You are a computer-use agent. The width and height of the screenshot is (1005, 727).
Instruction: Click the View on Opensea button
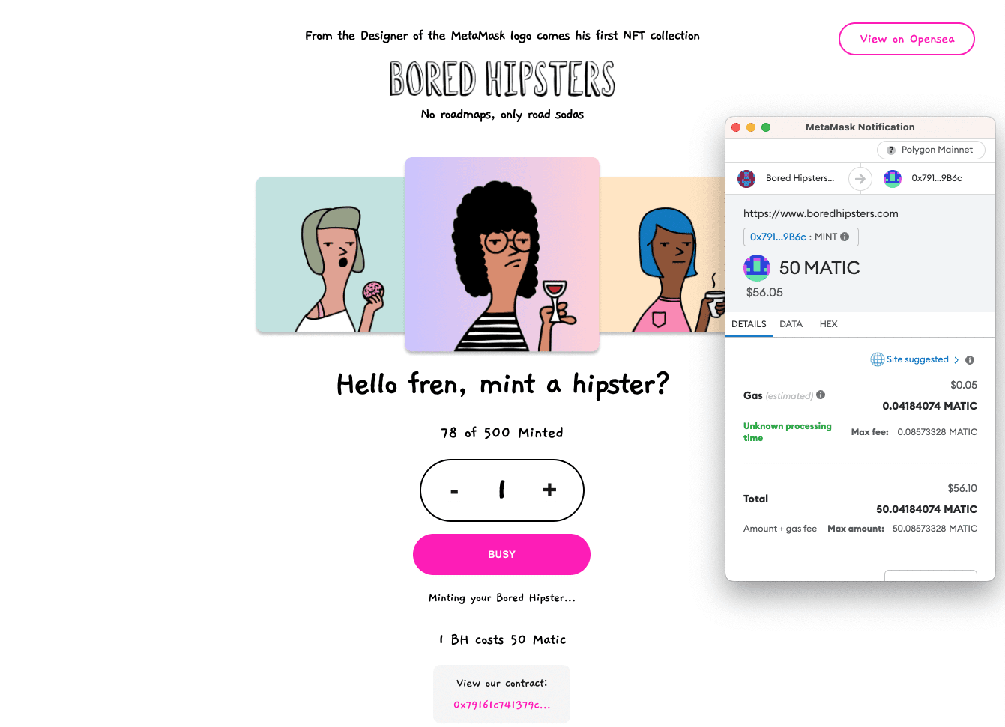[906, 39]
